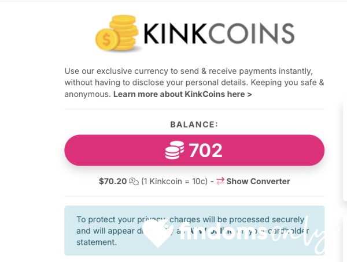Click the white coins icon in balance pill
The image size is (347, 262).
(x=175, y=150)
